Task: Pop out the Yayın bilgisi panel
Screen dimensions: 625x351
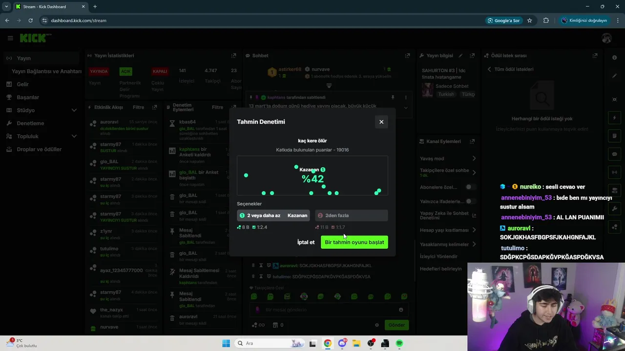Action: (472, 56)
